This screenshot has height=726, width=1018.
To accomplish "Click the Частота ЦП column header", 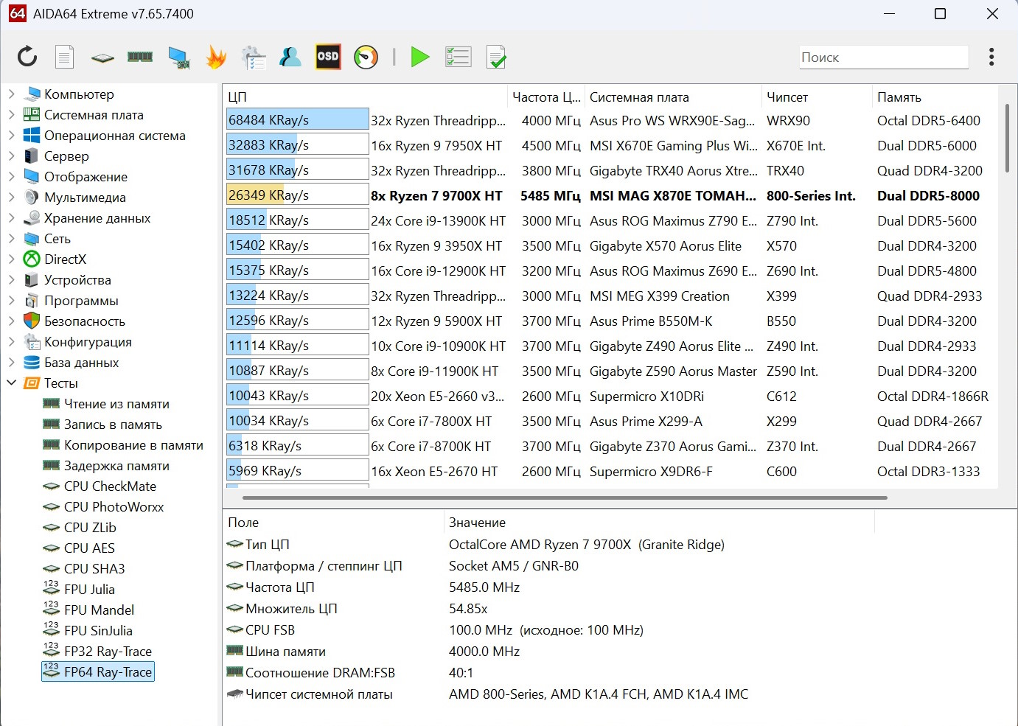I will click(x=545, y=97).
